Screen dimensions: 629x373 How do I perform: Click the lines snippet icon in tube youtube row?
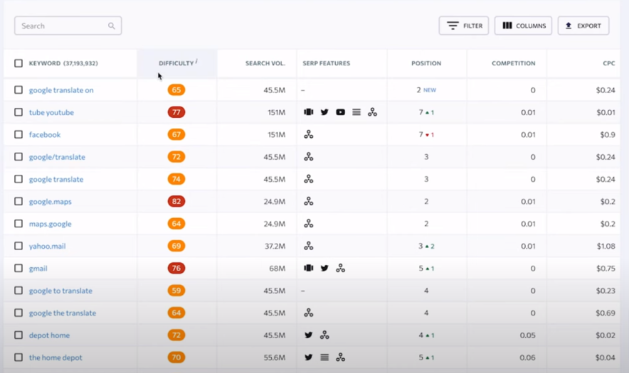(x=356, y=112)
